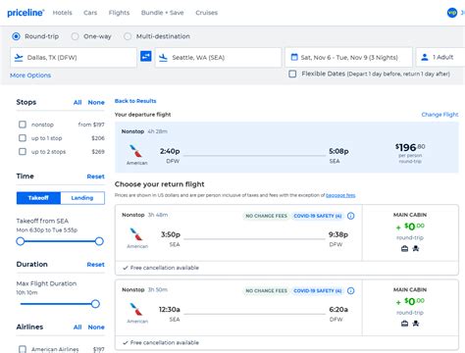
Task: Check the up to 1 stop filter
Action: 23,138
